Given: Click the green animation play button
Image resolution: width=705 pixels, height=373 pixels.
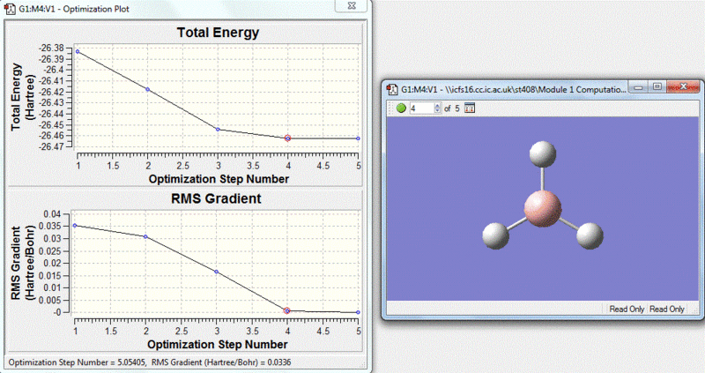Looking at the screenshot, I should (x=401, y=108).
